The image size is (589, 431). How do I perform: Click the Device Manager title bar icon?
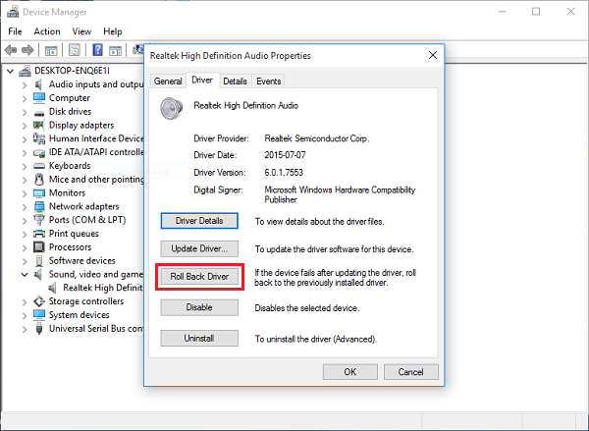(13, 12)
